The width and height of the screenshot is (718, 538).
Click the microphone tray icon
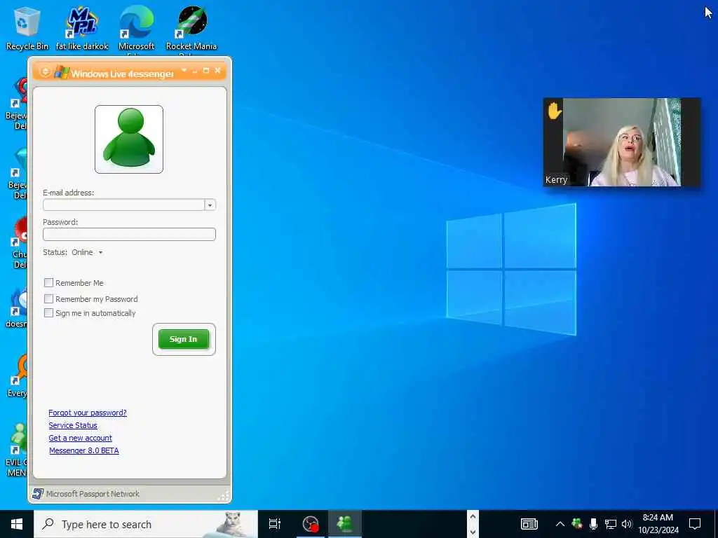593,524
